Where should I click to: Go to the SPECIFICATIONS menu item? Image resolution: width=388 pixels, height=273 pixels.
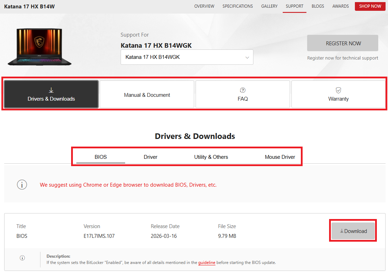(237, 6)
